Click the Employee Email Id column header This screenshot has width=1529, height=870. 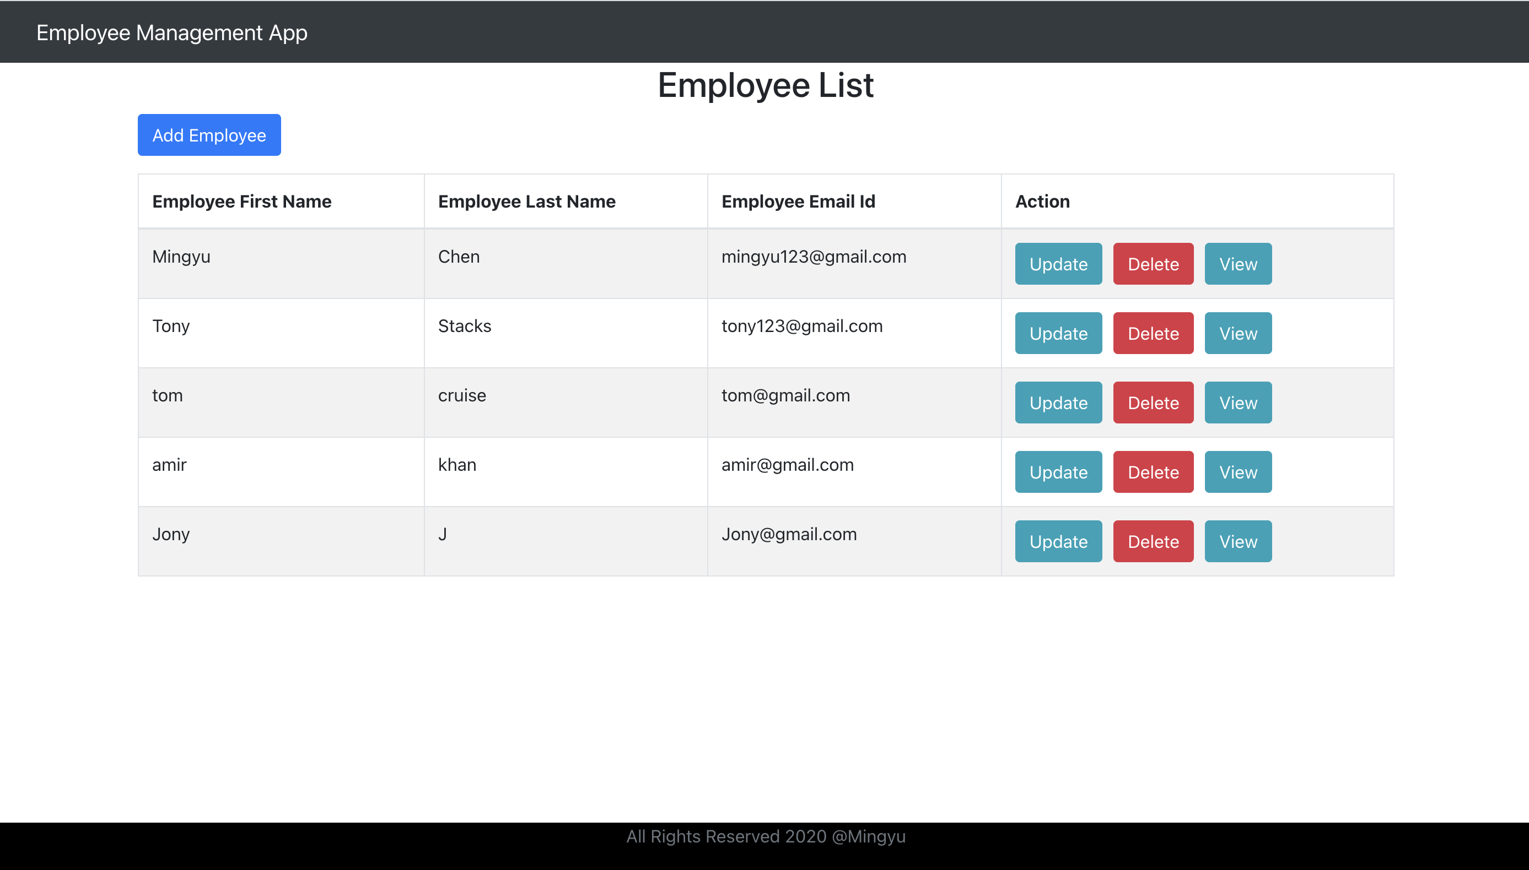[798, 202]
